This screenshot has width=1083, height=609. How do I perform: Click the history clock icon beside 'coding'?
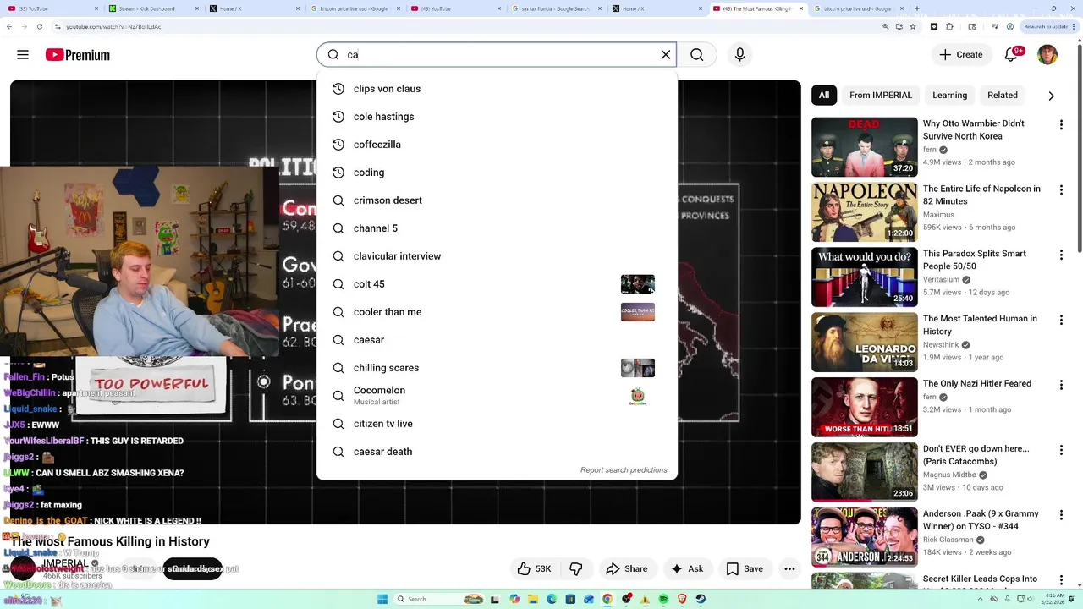click(338, 173)
